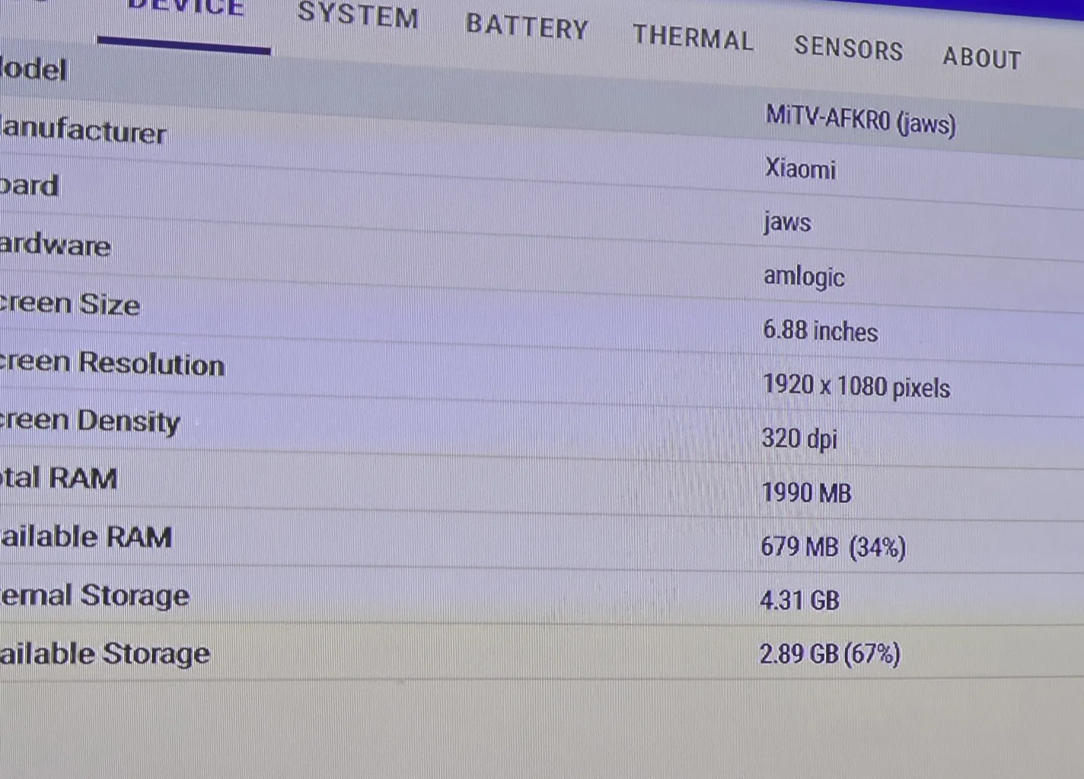This screenshot has width=1084, height=779.
Task: Select the Board row label
Action: pyautogui.click(x=29, y=186)
